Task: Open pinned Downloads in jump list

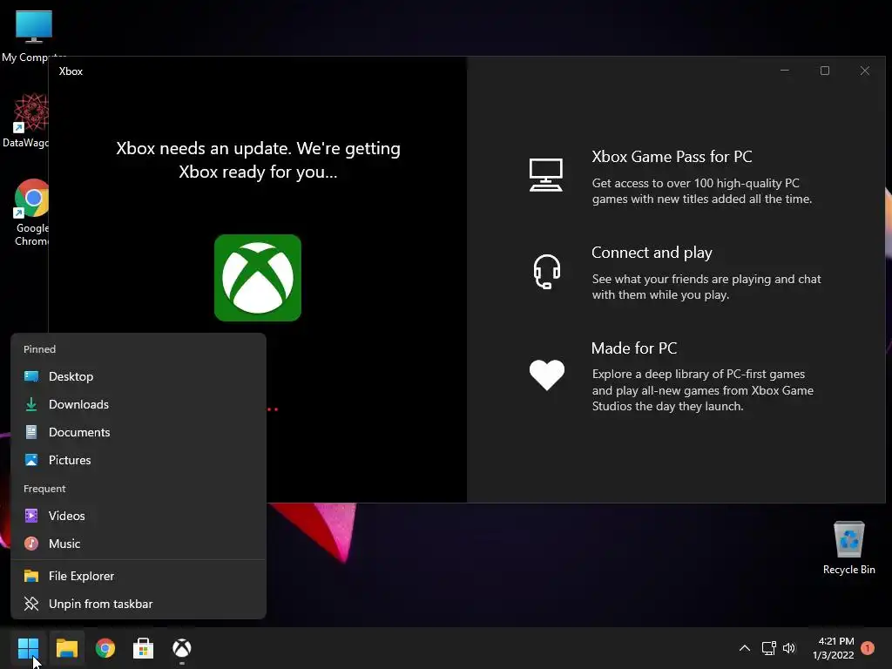Action: (x=139, y=404)
